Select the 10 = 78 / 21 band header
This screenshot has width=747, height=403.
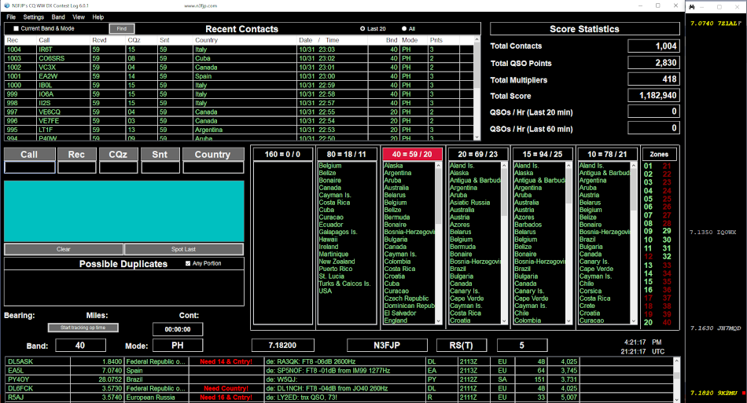tap(607, 154)
